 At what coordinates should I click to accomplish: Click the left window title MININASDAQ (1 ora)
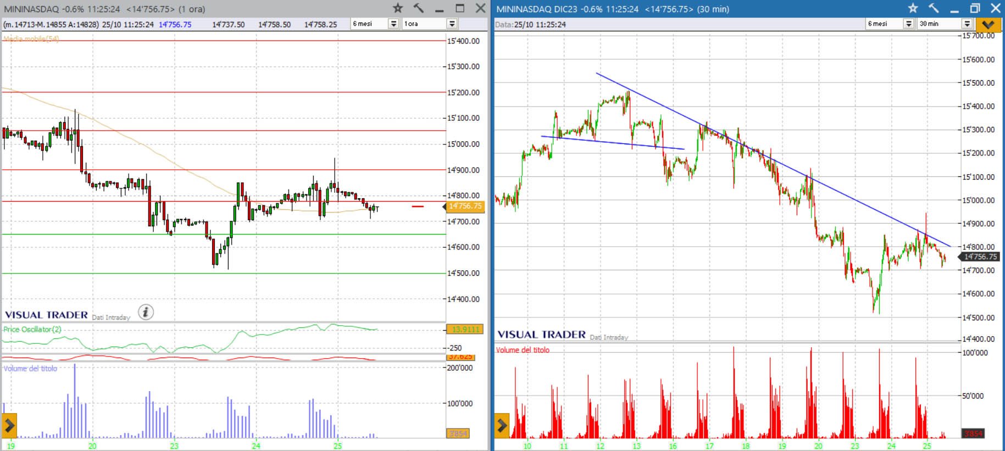[104, 9]
